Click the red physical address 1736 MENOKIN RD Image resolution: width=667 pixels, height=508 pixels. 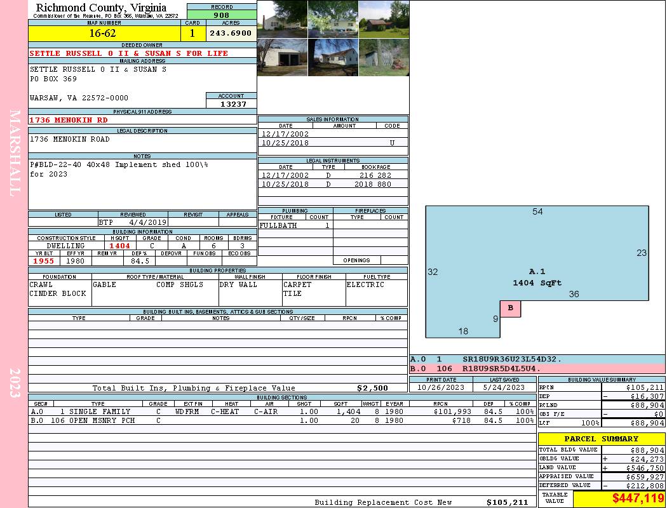coord(69,119)
